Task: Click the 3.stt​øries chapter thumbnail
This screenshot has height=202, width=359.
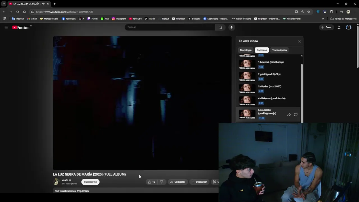Action: (x=247, y=88)
